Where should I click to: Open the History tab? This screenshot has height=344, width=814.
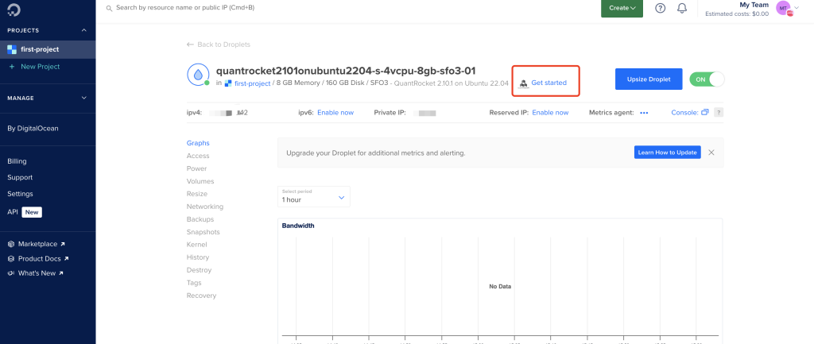pos(198,257)
